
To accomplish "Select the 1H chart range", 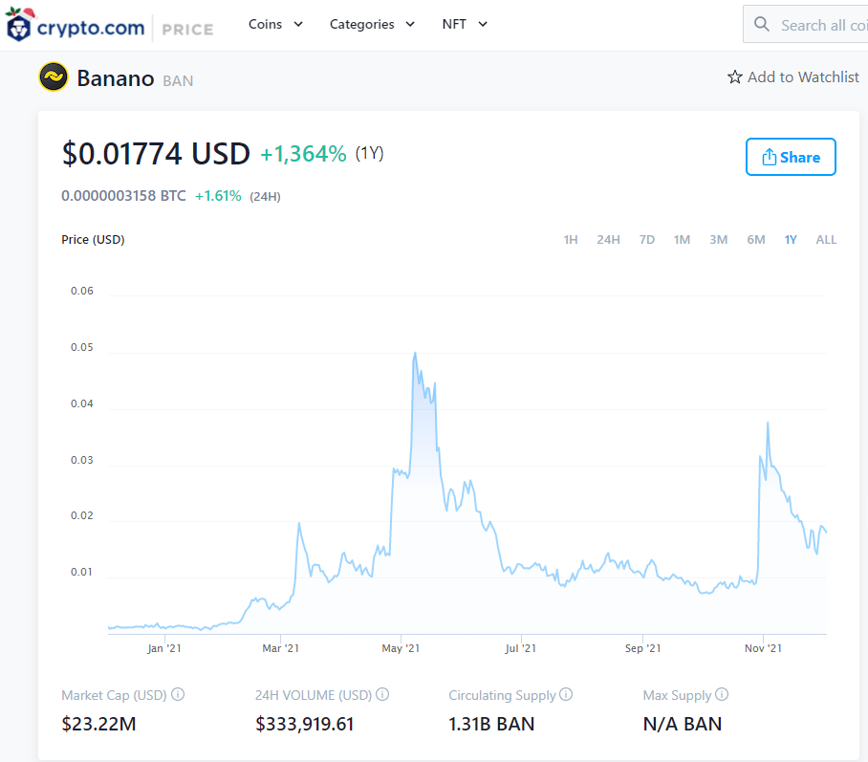I will click(571, 240).
